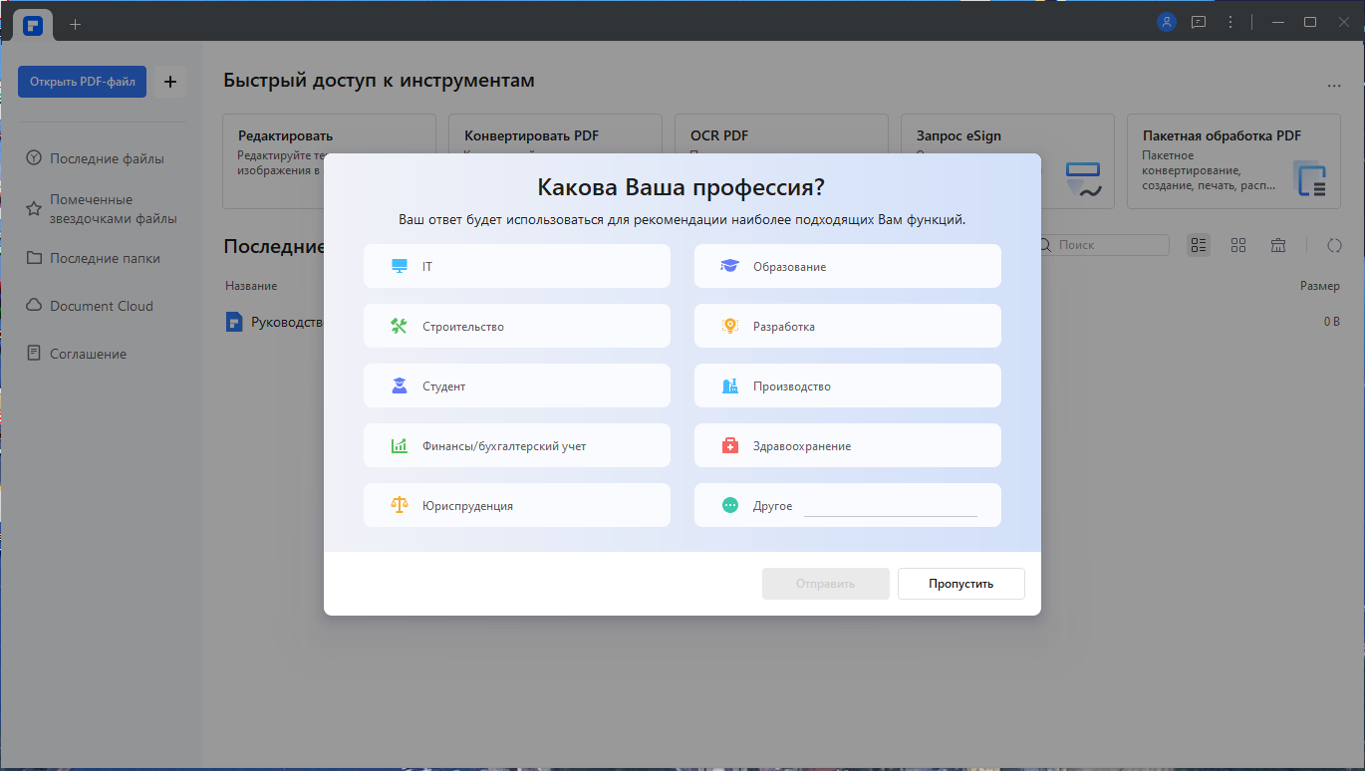Screen dimensions: 1365x771
Task: Select the Другое profession option
Action: 848,506
